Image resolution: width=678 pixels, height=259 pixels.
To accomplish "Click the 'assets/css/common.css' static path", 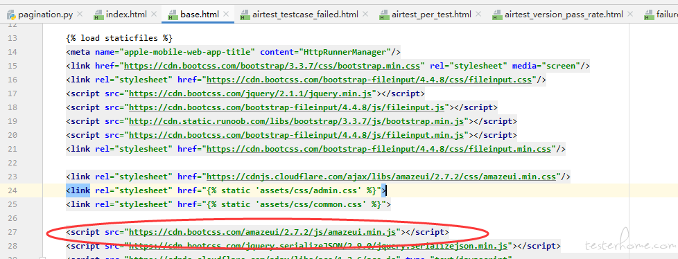I will (311, 204).
